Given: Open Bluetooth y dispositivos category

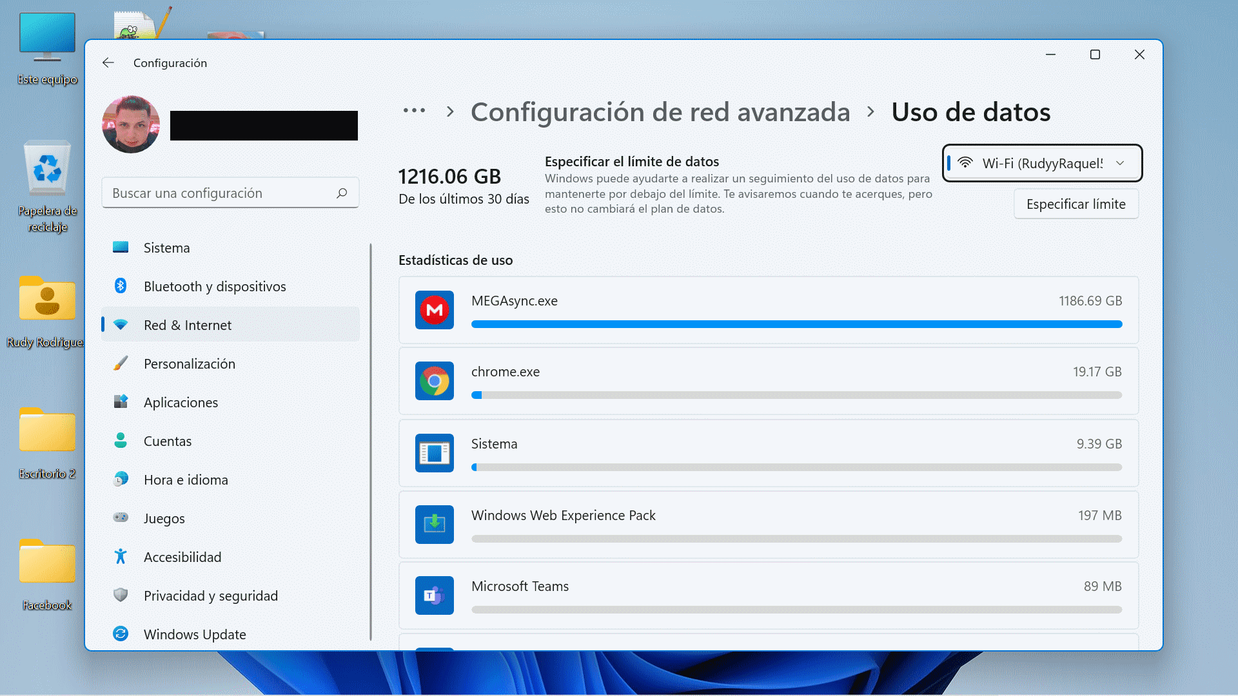Looking at the screenshot, I should 230,286.
